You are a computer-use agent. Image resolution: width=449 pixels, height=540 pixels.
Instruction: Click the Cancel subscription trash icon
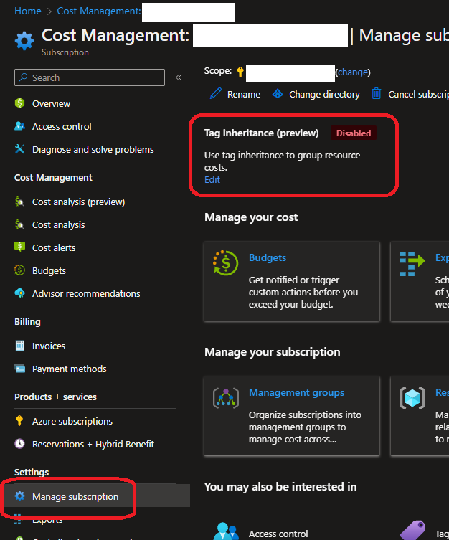point(377,93)
